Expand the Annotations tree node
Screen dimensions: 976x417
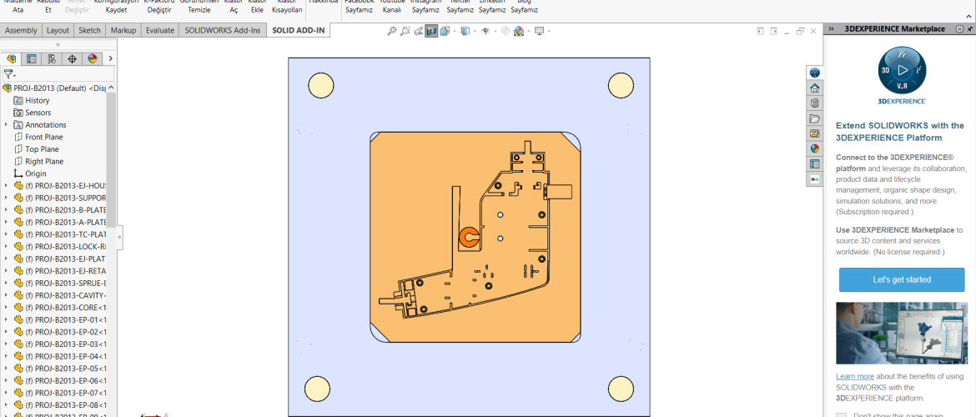(x=6, y=125)
